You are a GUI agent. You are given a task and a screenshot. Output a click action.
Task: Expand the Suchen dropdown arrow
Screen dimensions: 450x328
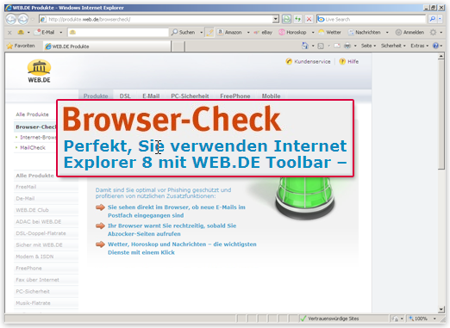tap(201, 33)
